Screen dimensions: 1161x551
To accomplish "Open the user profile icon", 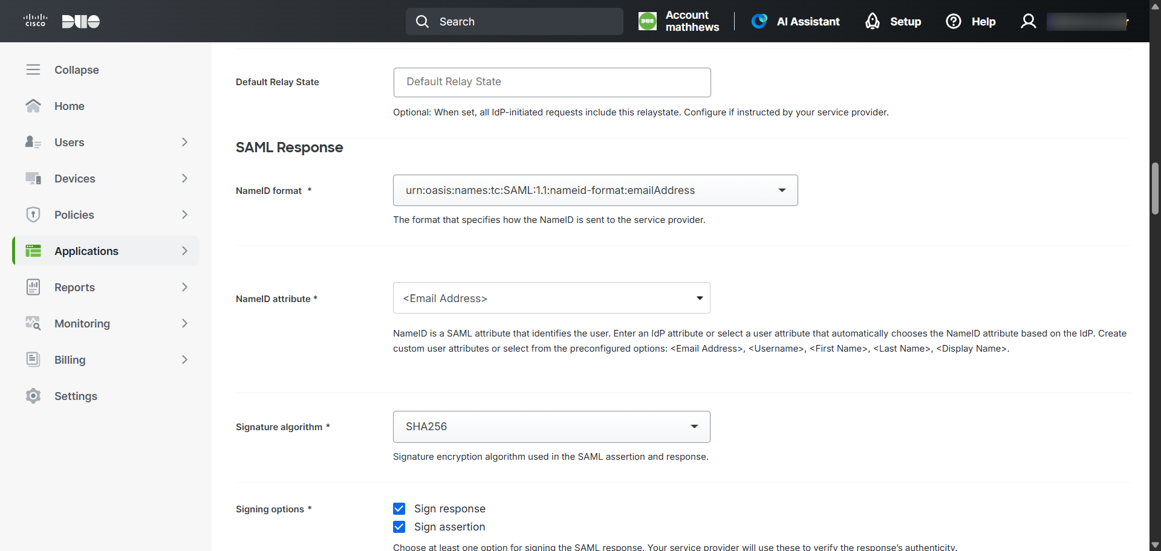I will (1029, 21).
